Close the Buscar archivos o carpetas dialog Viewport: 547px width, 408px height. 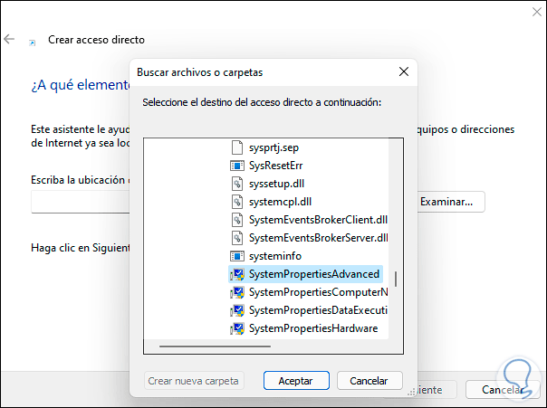tap(403, 71)
